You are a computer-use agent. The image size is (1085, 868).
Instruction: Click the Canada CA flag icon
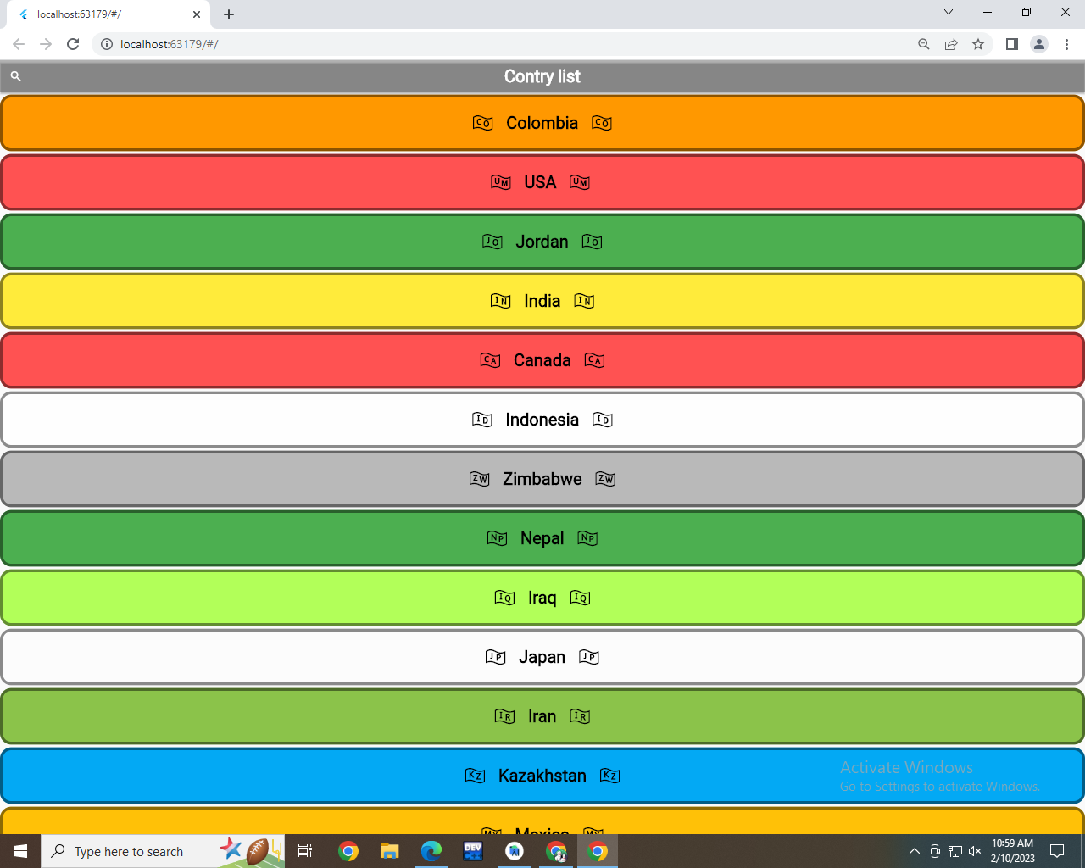pos(489,360)
